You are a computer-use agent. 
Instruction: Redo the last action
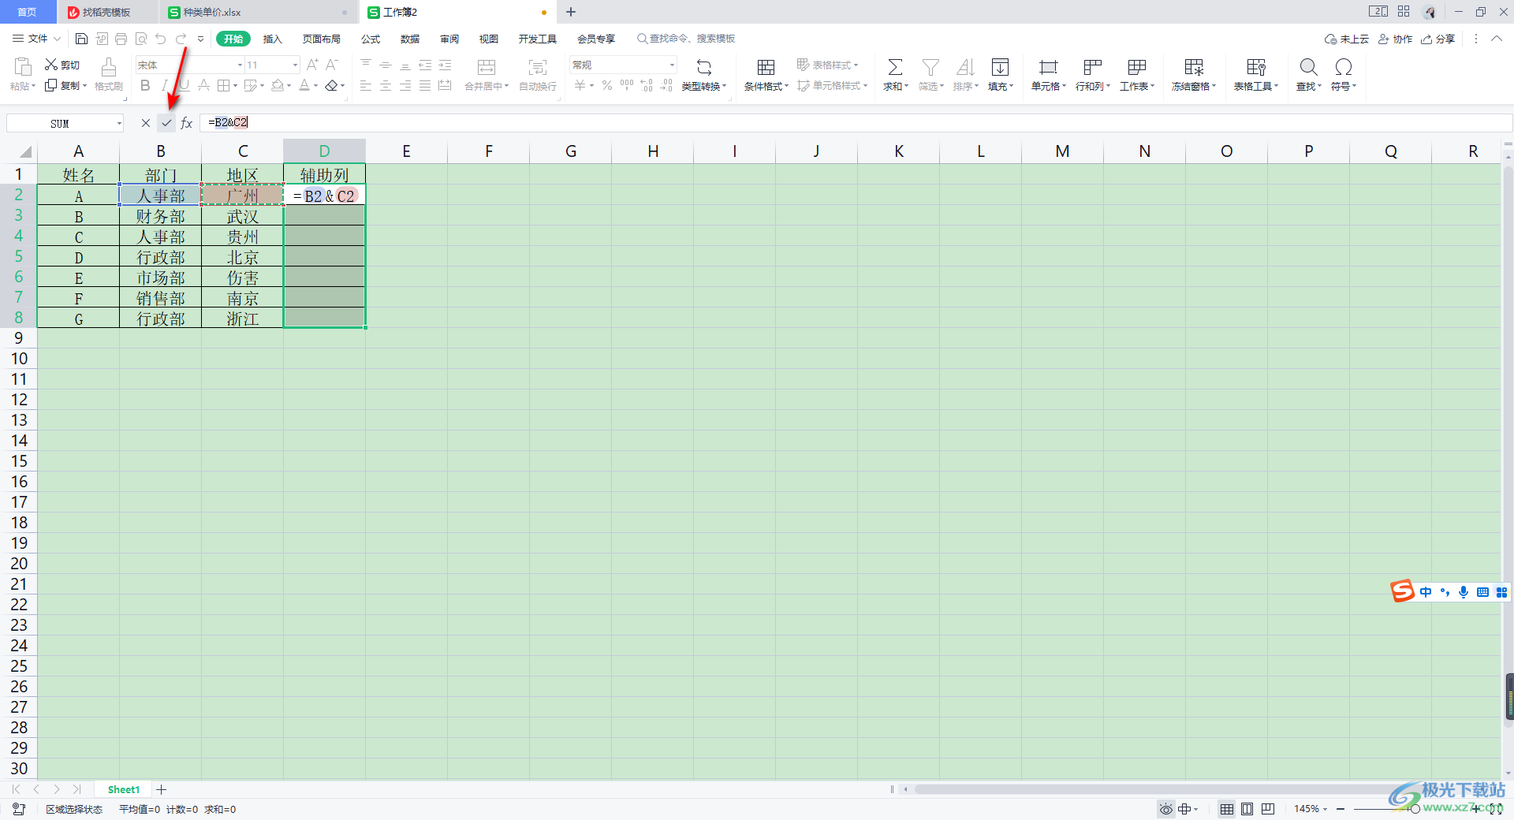pos(181,39)
